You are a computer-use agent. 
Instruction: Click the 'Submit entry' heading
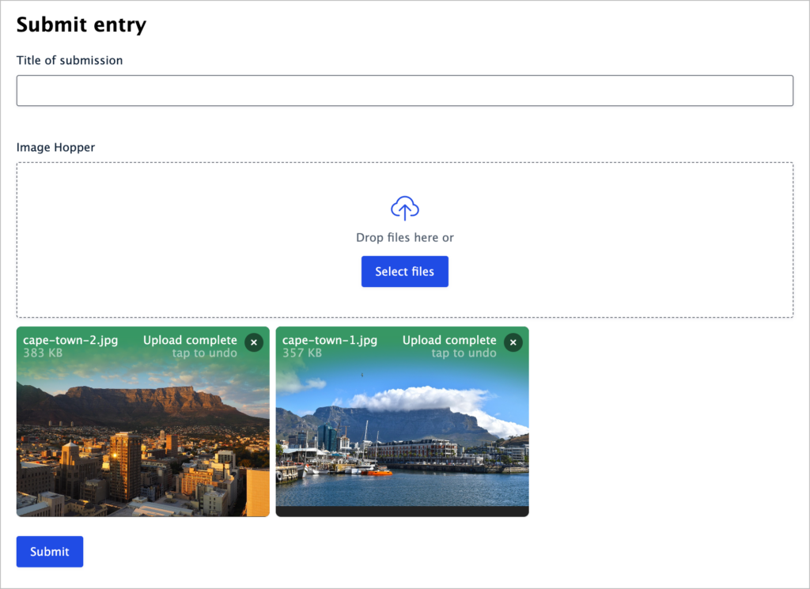[x=81, y=25]
